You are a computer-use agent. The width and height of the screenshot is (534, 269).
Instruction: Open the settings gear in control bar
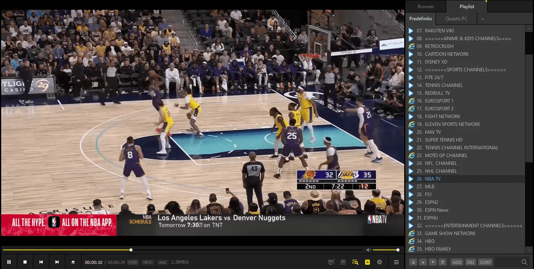pyautogui.click(x=380, y=262)
